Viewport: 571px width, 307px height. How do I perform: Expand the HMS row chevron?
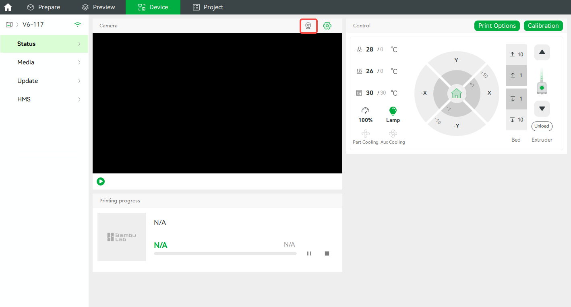pyautogui.click(x=79, y=99)
